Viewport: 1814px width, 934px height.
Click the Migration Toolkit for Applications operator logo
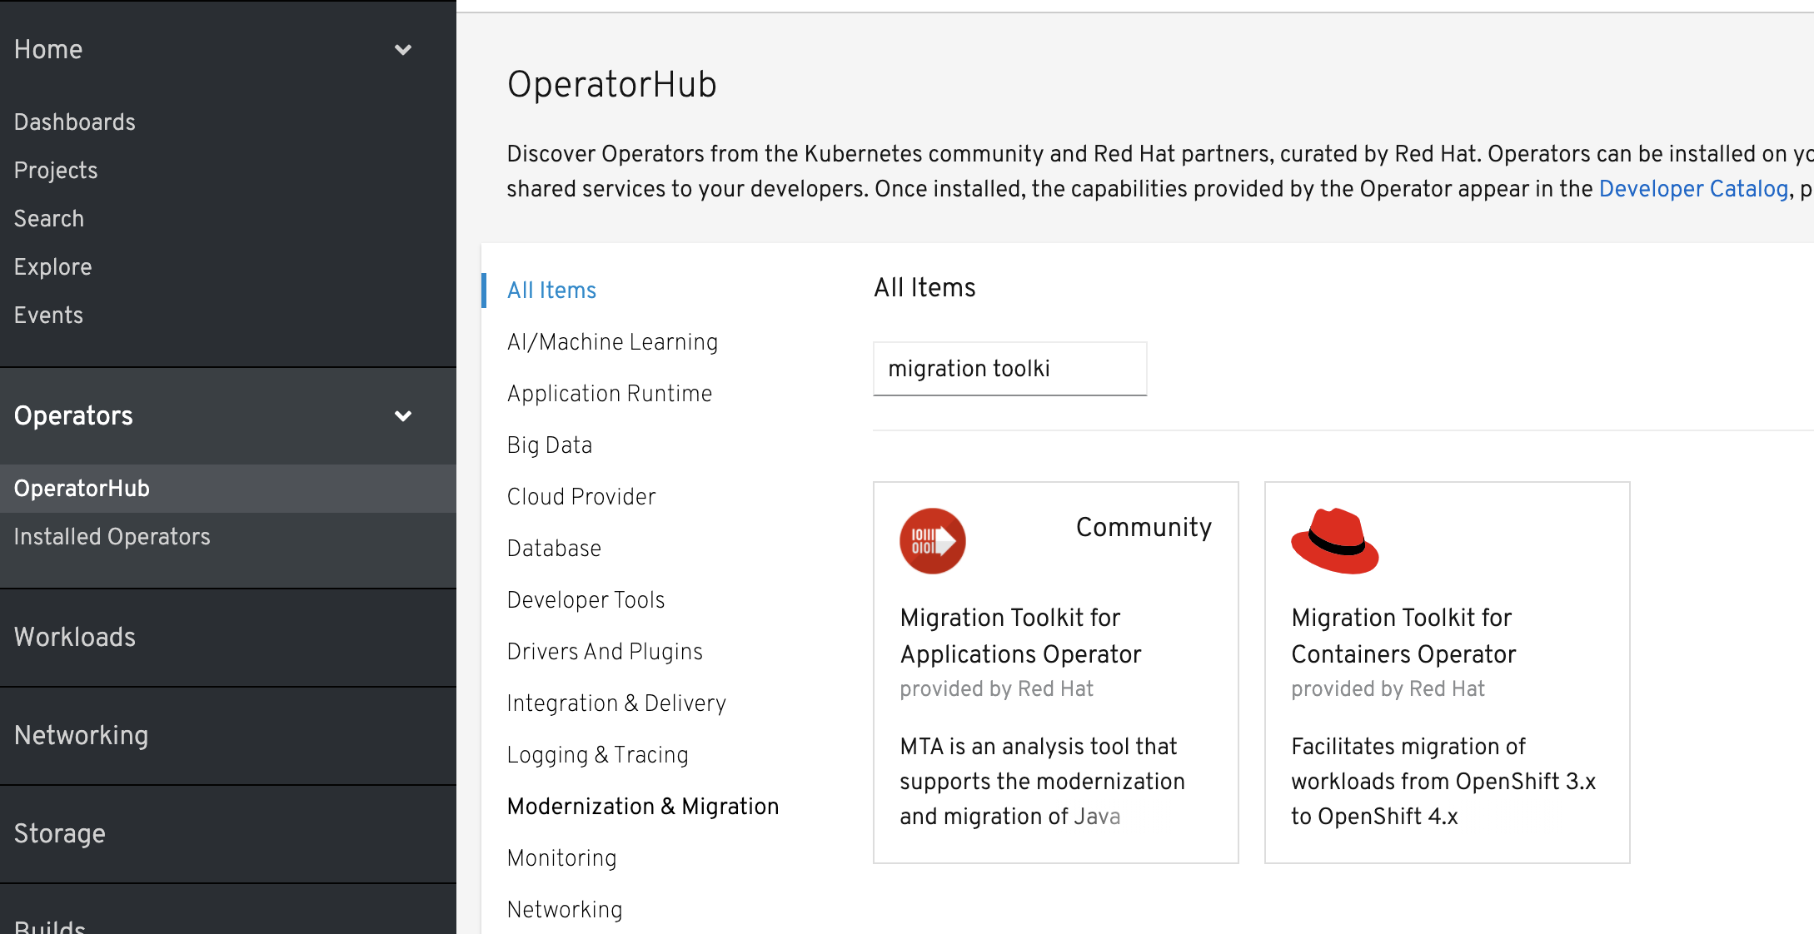pyautogui.click(x=932, y=541)
